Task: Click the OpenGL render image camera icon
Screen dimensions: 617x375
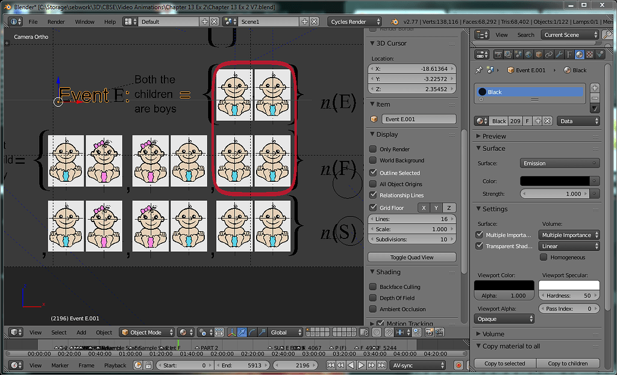Action: click(429, 332)
